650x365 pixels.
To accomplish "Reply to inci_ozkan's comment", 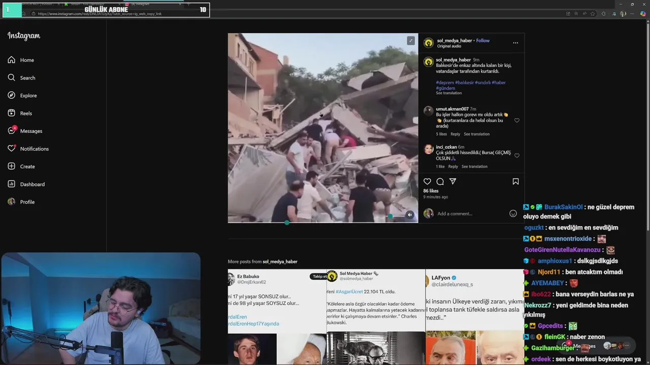I will 453,167.
